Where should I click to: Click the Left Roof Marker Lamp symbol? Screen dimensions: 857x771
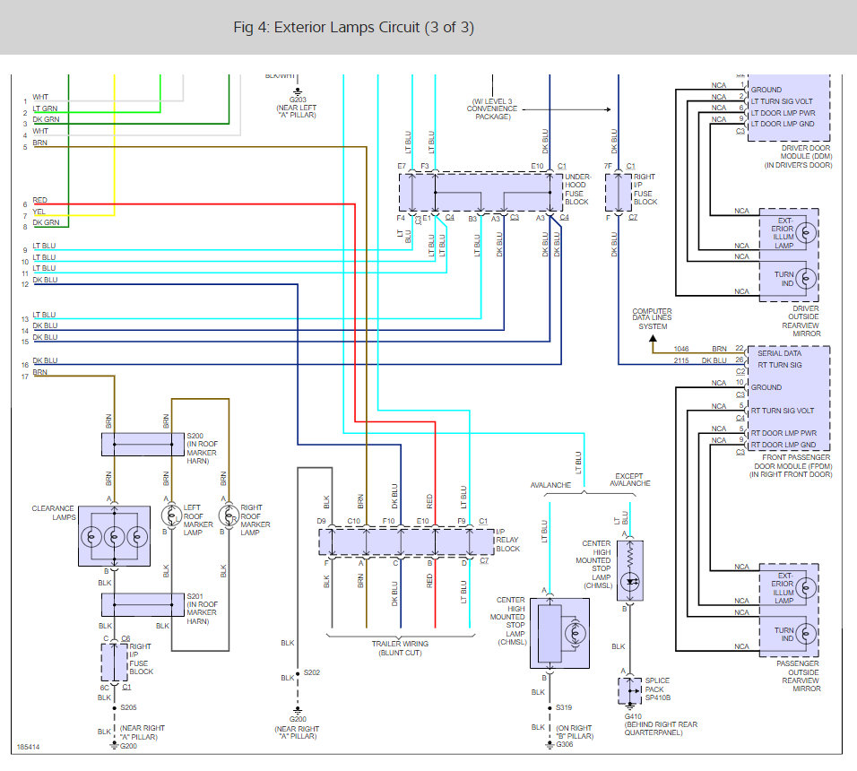[x=171, y=515]
